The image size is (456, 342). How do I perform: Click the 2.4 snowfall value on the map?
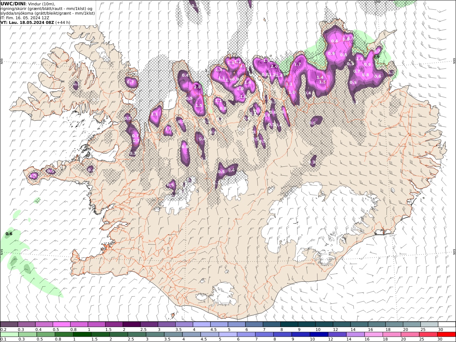274,66
